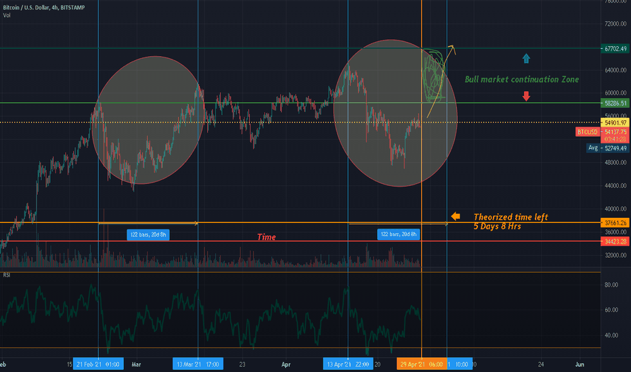Click the 54137.75 current price label
Screen dimensions: 631x372
(615, 132)
